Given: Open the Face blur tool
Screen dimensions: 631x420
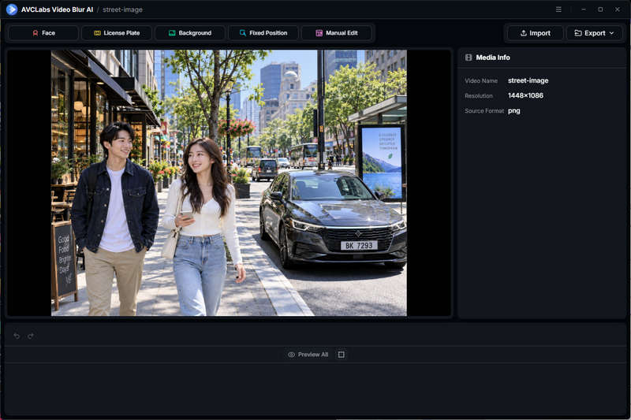Looking at the screenshot, I should pyautogui.click(x=43, y=33).
